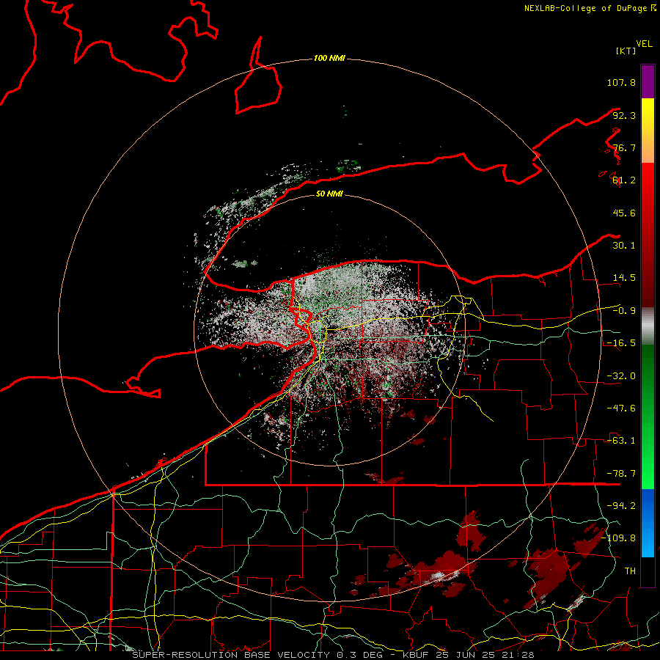This screenshot has width=660, height=660.
Task: Click the [KT] units label
Action: [x=626, y=51]
